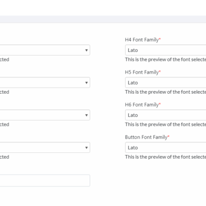Click the H6 Font Family label
Viewport: 206px width, 206px height.
(x=142, y=105)
